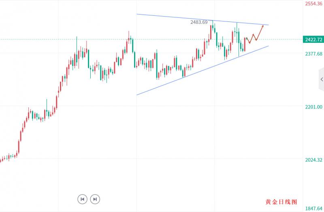Click the current price tag 2422.72
This screenshot has height=212, width=324.
click(x=314, y=40)
